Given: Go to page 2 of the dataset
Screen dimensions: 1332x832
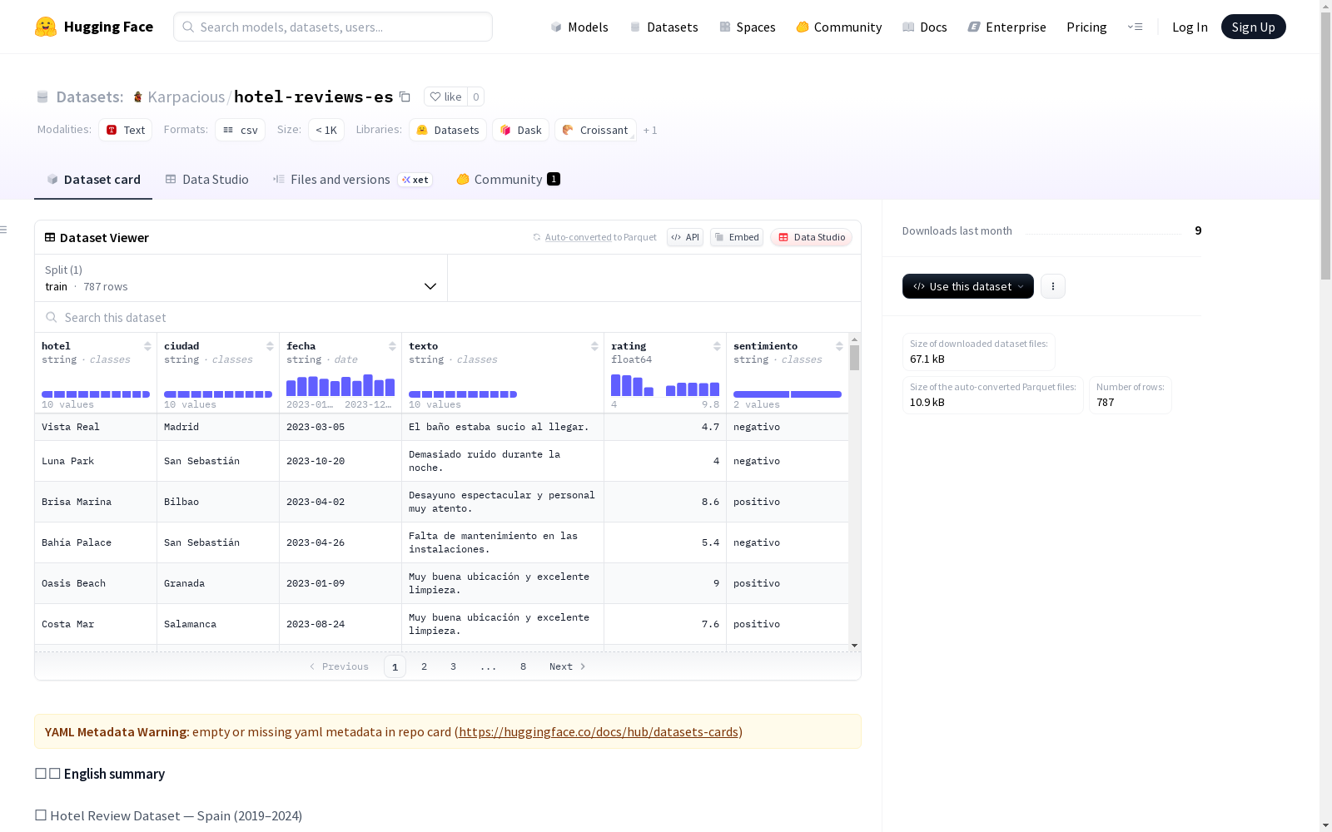Looking at the screenshot, I should pos(424,666).
